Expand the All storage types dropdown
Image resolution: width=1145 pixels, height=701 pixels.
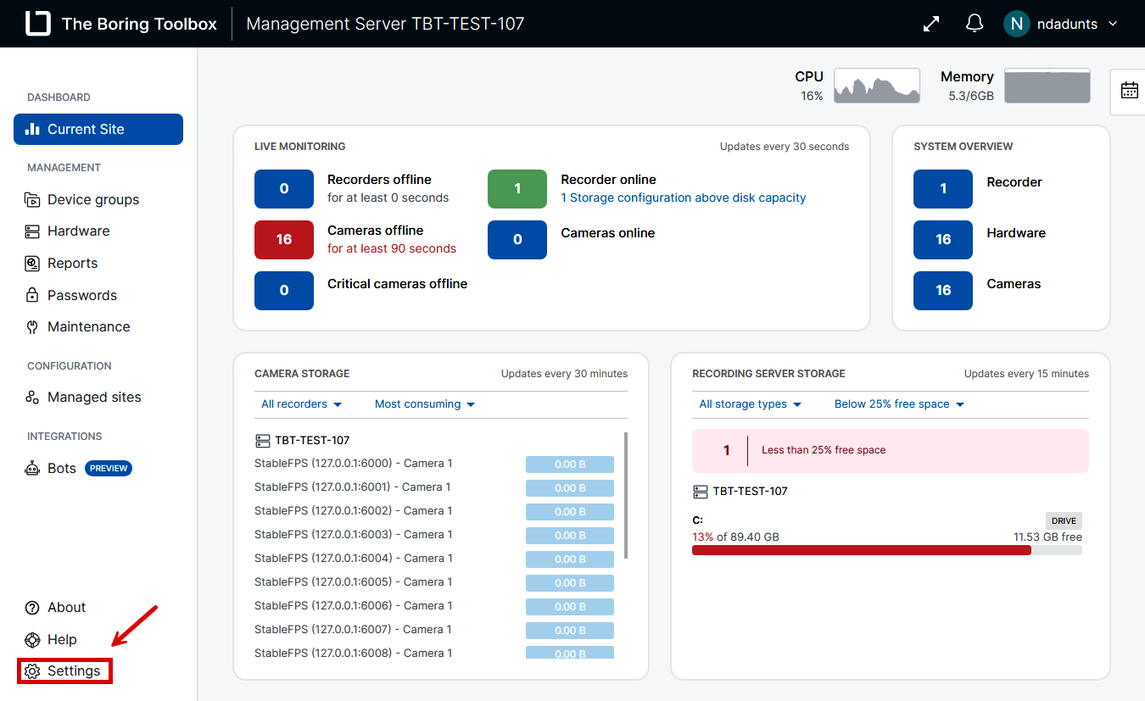[750, 404]
